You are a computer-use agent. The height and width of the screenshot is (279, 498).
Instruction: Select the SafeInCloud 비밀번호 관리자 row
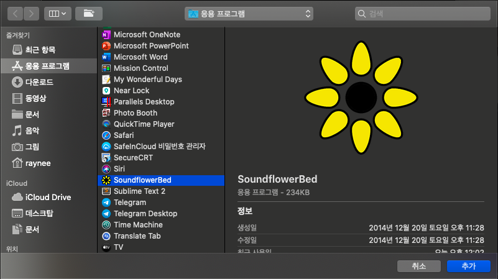click(161, 146)
